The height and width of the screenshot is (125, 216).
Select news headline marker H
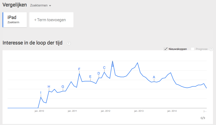(x=49, y=87)
